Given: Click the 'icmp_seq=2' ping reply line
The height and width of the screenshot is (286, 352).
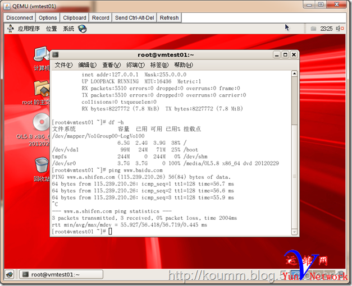Looking at the screenshot, I should coord(143,191).
